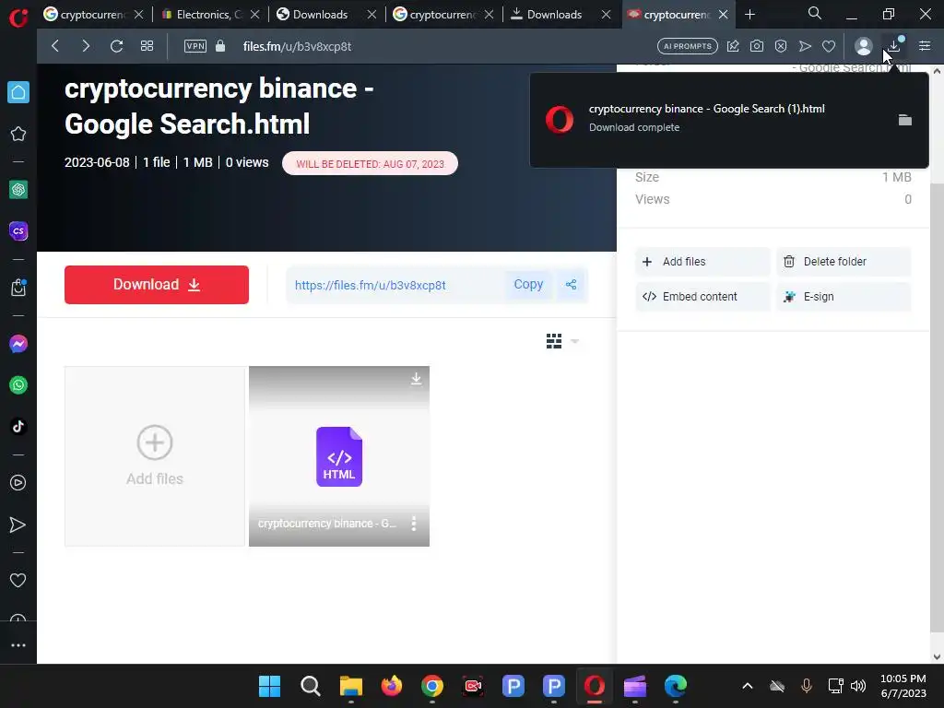Click E-sign button
Viewport: 944px width, 708px height.
pyautogui.click(x=844, y=297)
